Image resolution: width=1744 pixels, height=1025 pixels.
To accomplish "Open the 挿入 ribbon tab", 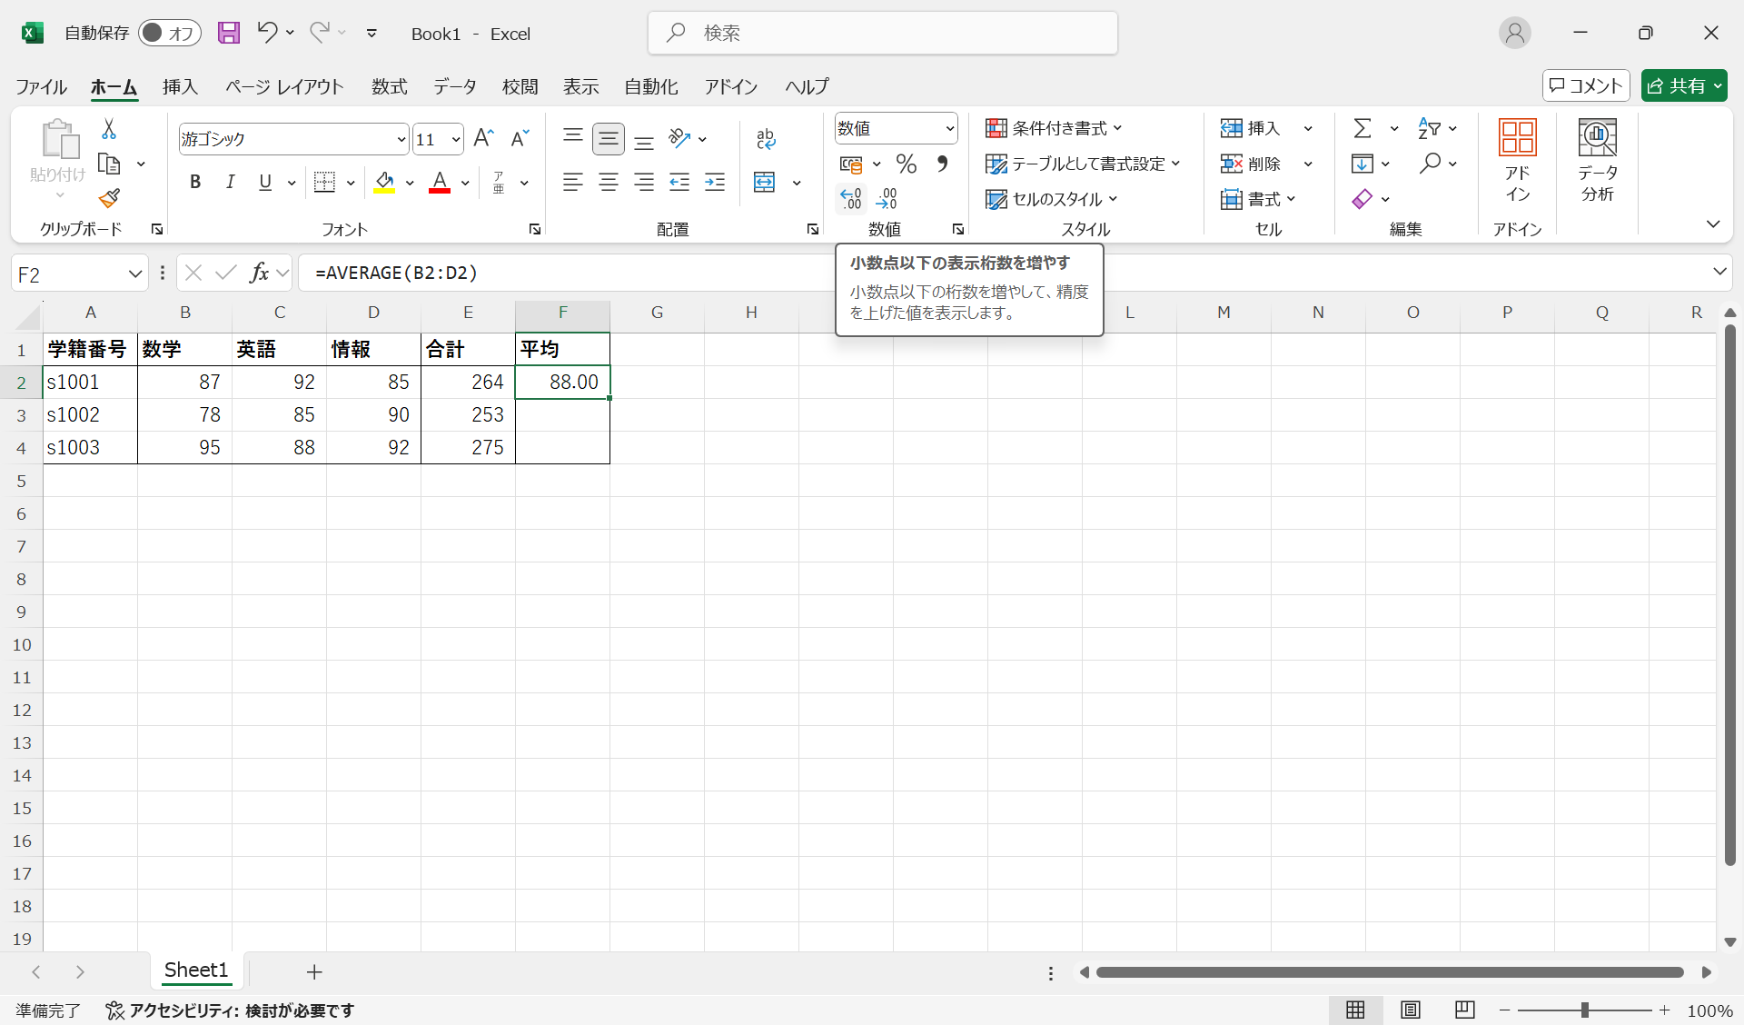I will [x=180, y=86].
